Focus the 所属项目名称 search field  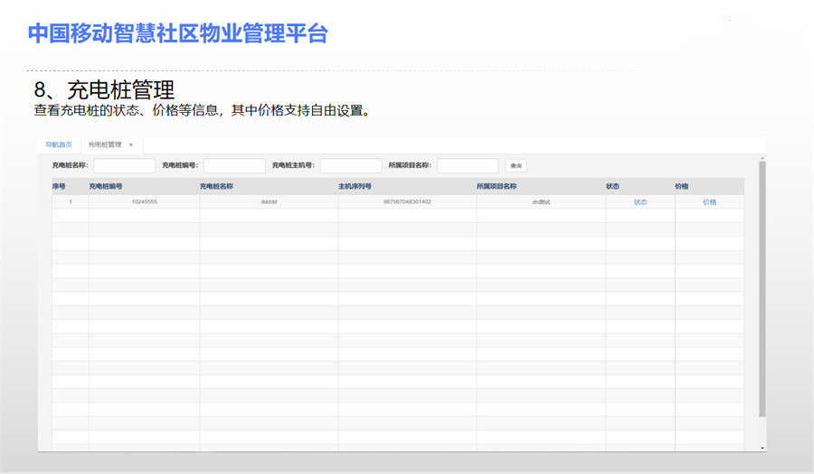coord(468,166)
